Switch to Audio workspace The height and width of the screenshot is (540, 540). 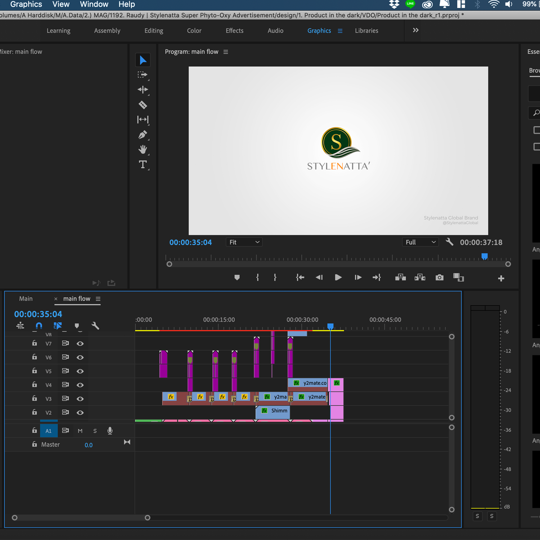click(275, 31)
